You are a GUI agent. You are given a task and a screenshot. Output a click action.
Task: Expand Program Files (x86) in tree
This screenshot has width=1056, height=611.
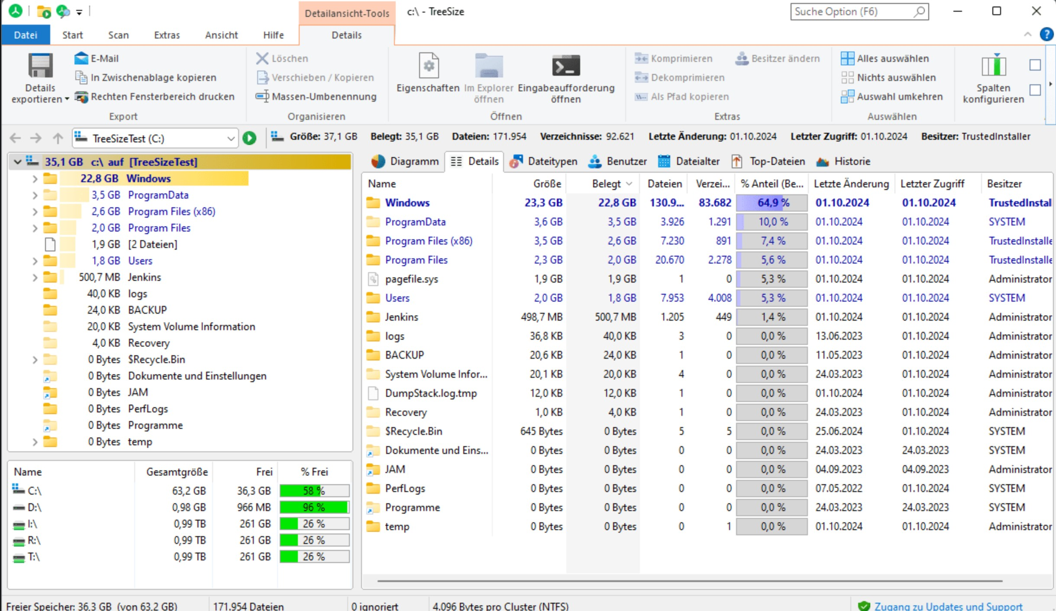tap(35, 212)
